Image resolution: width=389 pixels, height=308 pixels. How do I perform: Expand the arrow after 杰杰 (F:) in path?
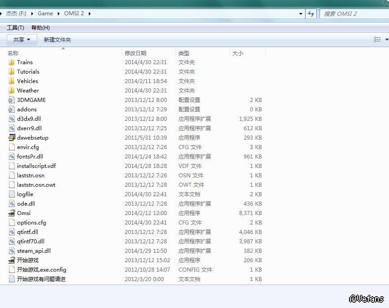tap(32, 13)
